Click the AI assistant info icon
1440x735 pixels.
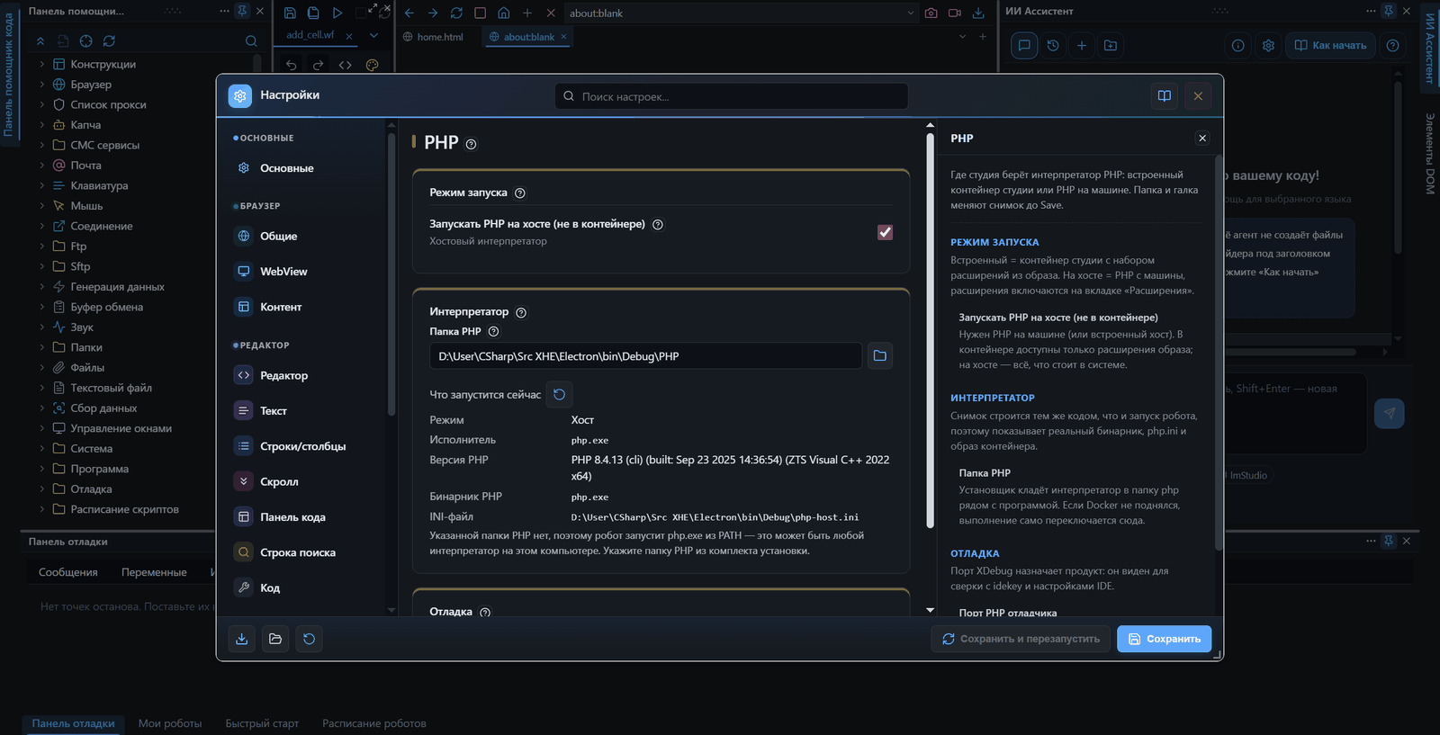tap(1238, 46)
